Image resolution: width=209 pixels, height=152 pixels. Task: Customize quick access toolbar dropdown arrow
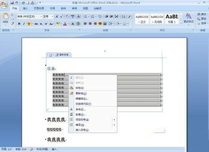click(40, 2)
